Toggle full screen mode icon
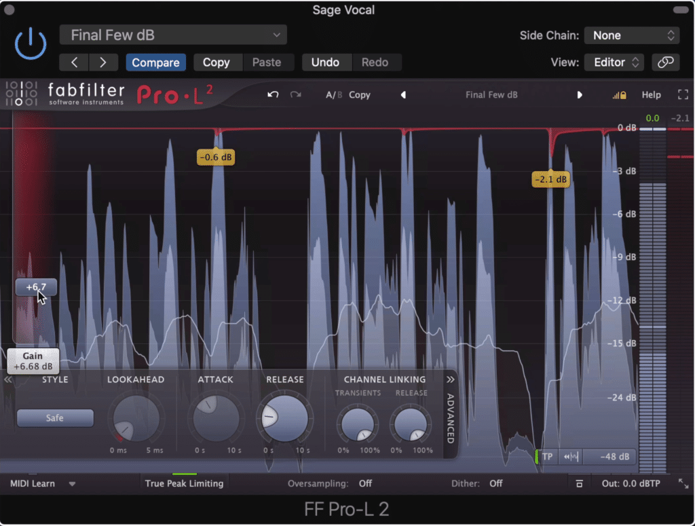The width and height of the screenshot is (695, 526). click(x=683, y=94)
